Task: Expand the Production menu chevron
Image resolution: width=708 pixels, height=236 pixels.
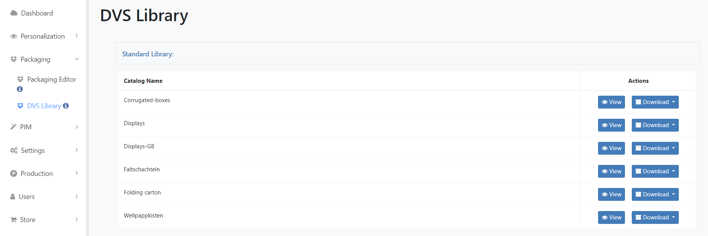Action: pos(77,173)
